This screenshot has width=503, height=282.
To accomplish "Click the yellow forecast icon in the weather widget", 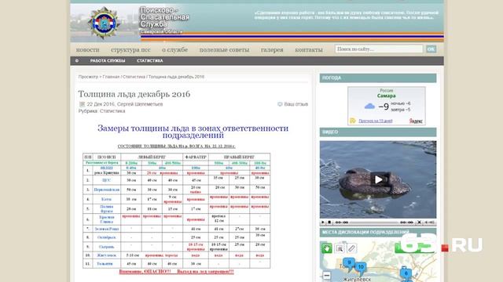I will click(x=353, y=121).
